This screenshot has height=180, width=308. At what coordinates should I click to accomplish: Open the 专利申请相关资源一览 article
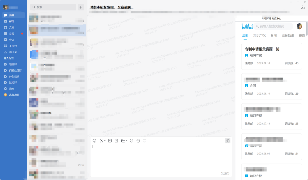[x=262, y=49]
